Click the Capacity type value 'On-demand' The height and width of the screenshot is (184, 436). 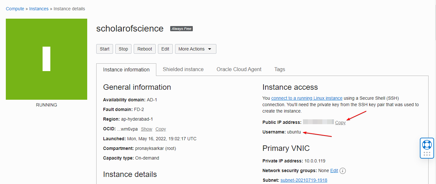pos(147,158)
